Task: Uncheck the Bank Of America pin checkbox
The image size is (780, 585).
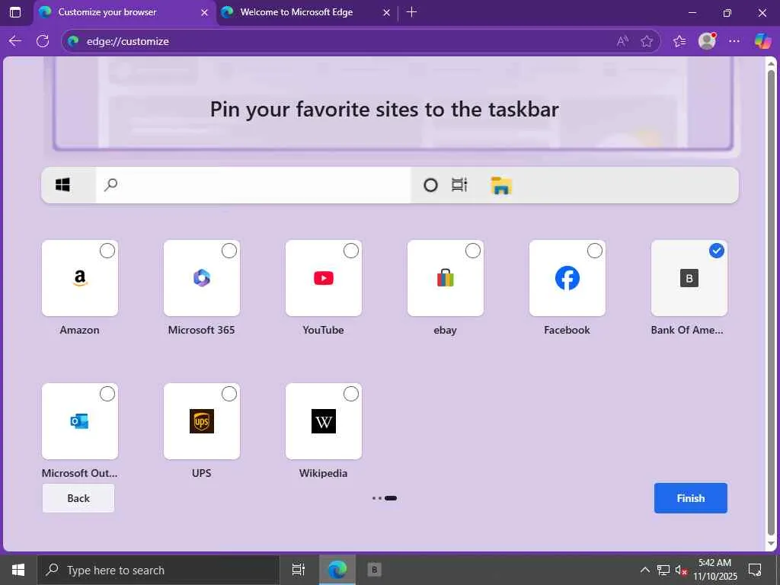Action: 717,251
